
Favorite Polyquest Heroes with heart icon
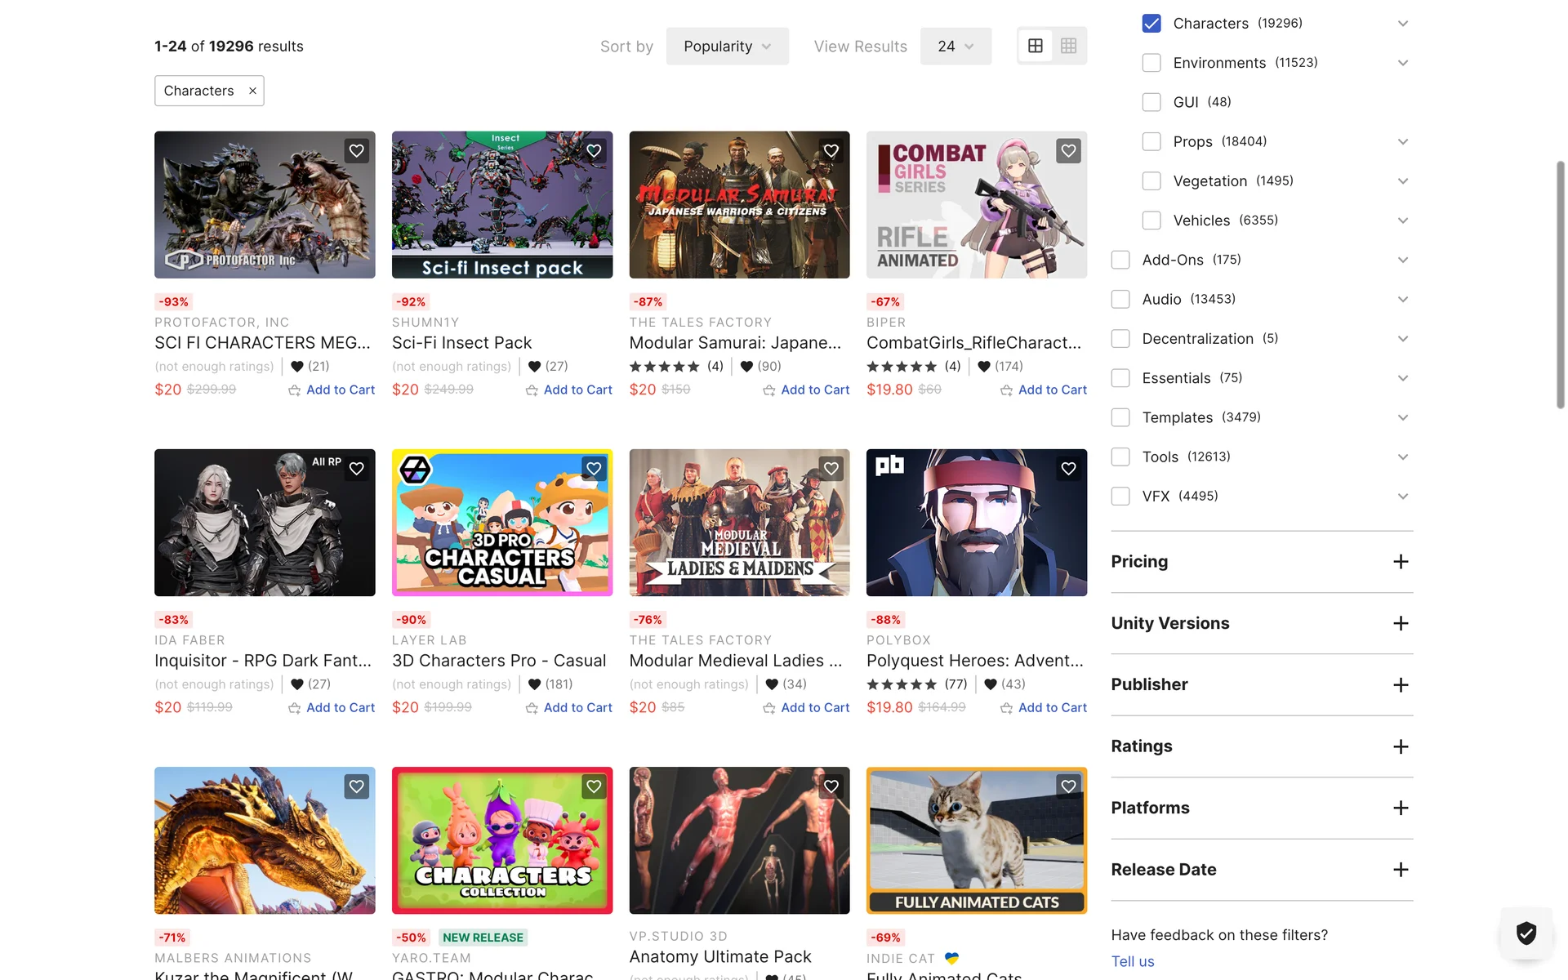1068,469
